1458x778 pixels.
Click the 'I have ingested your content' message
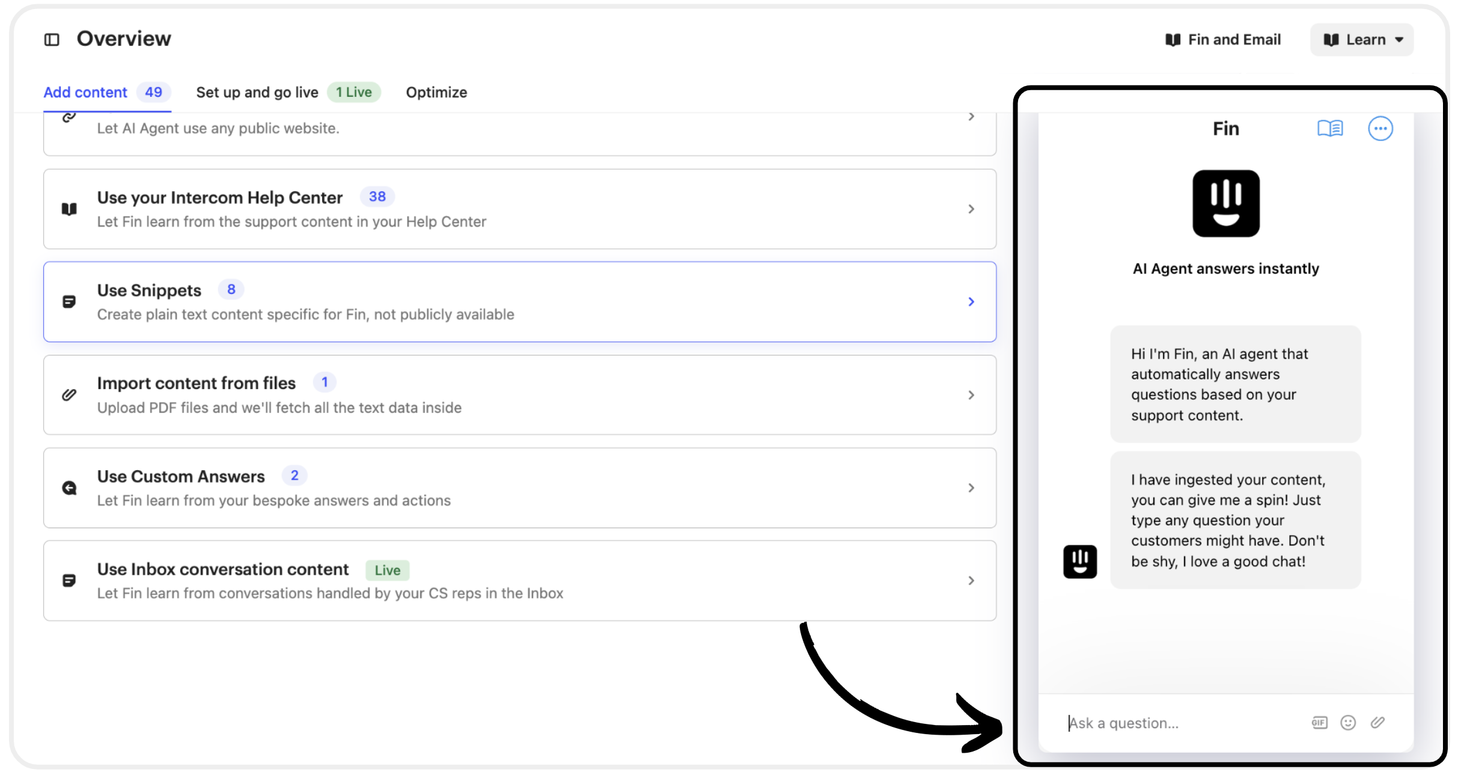(1236, 520)
